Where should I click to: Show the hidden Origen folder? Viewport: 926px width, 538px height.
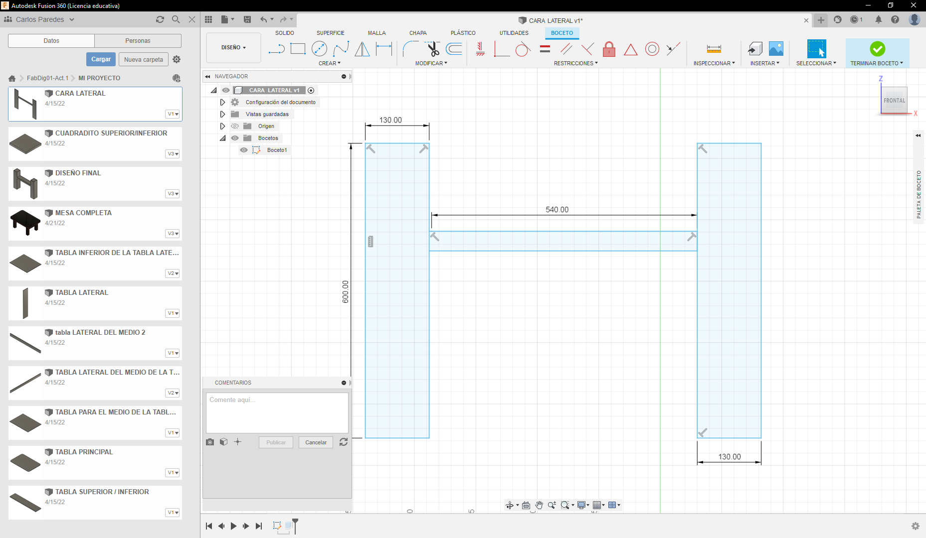coord(235,126)
